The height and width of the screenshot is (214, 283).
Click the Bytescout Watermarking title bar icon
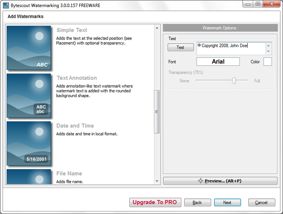(x=6, y=6)
